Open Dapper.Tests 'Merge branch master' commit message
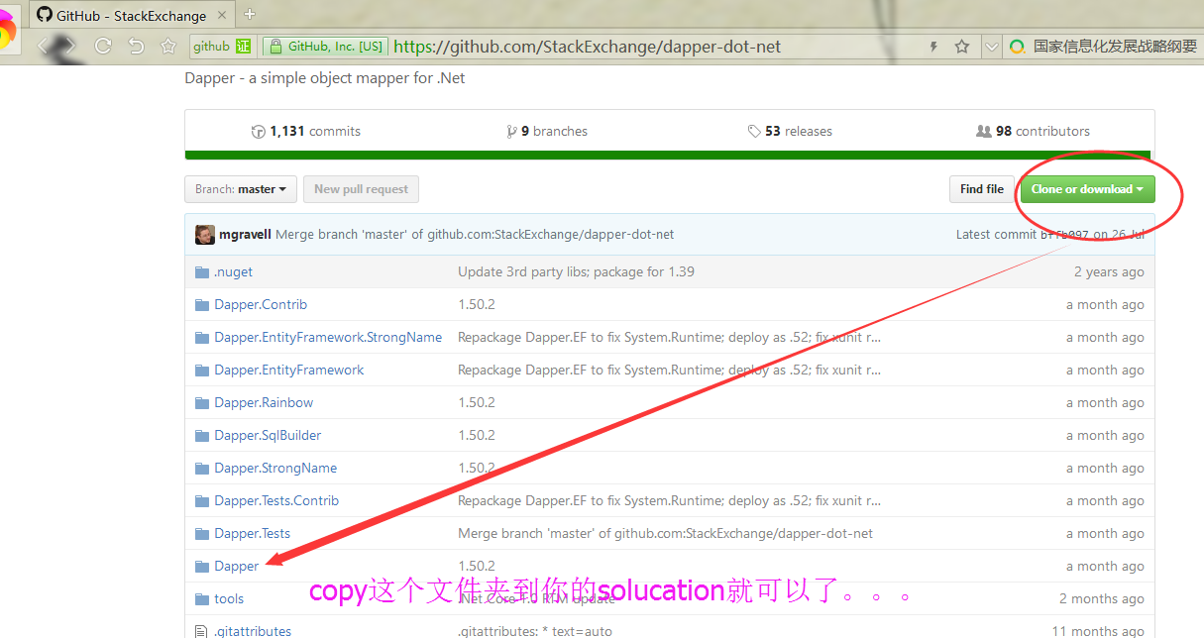1204x638 pixels. tap(665, 533)
